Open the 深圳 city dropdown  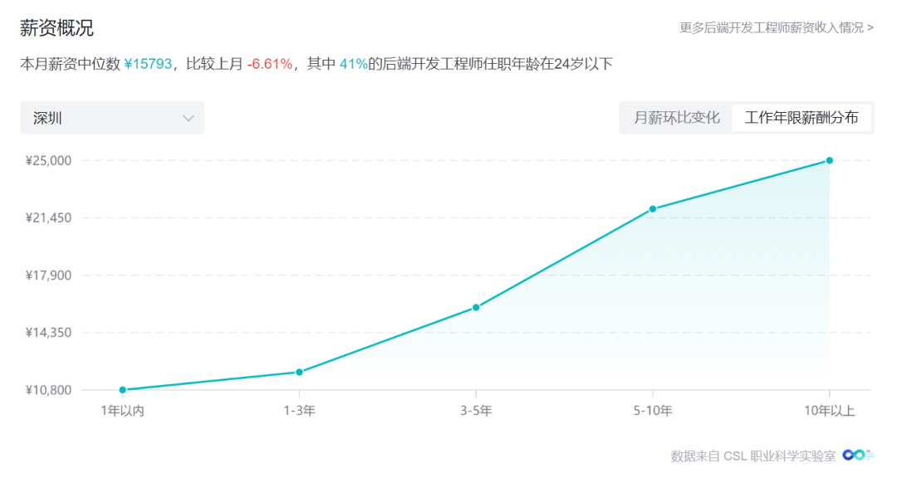pos(112,118)
